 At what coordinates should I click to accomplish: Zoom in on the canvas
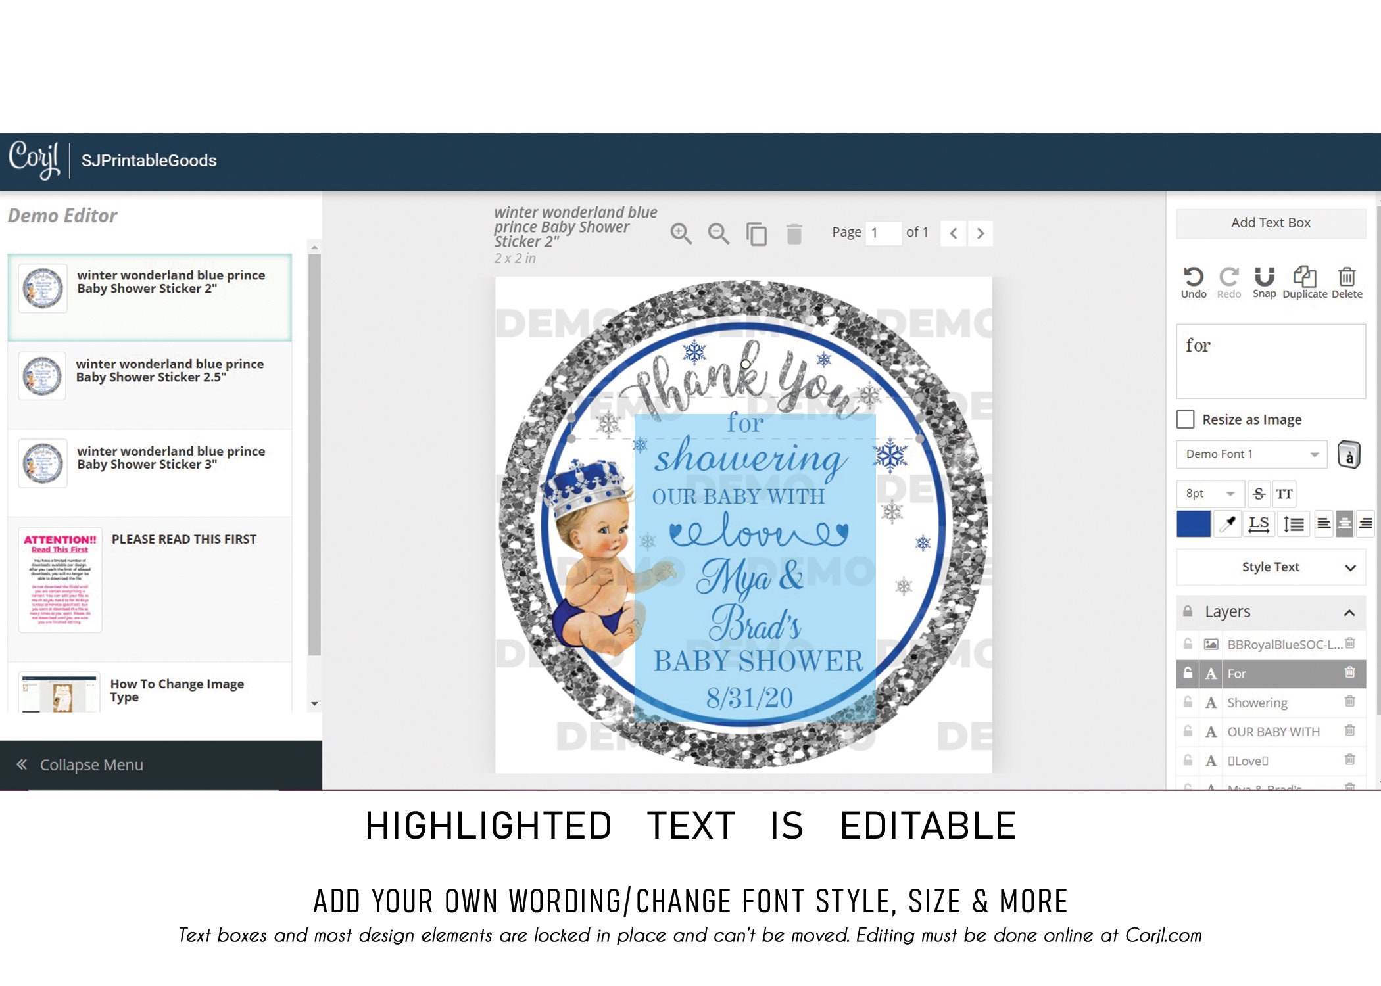tap(681, 233)
